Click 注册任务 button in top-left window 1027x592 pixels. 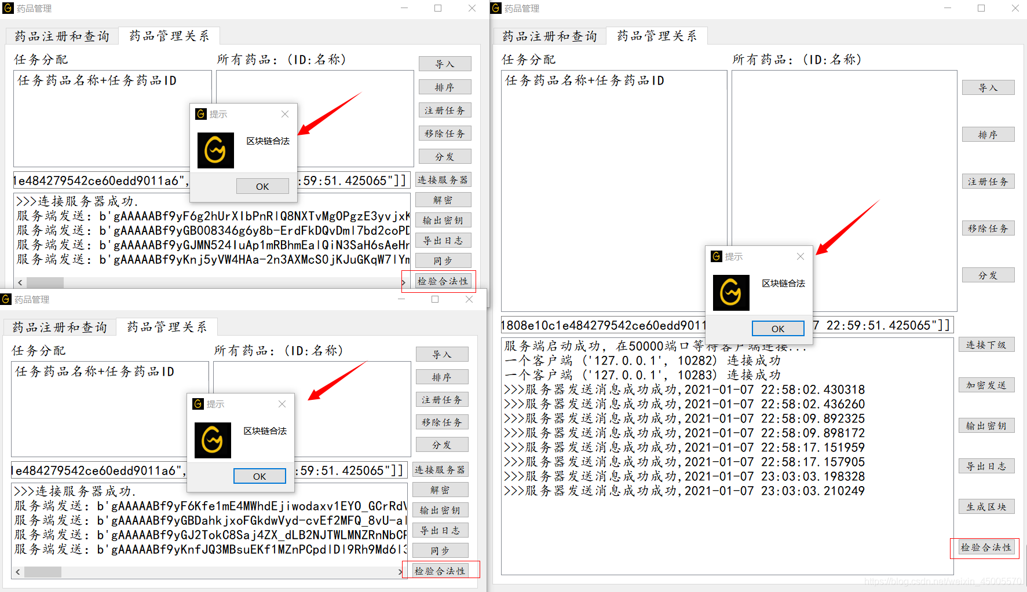coord(445,110)
